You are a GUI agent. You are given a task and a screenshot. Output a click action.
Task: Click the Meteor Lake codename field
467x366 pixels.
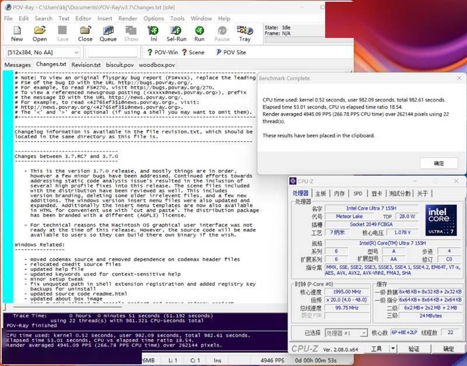coord(349,216)
